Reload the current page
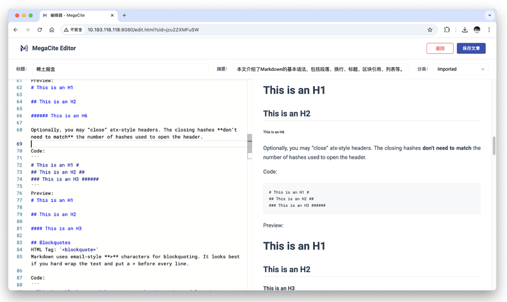 click(39, 30)
